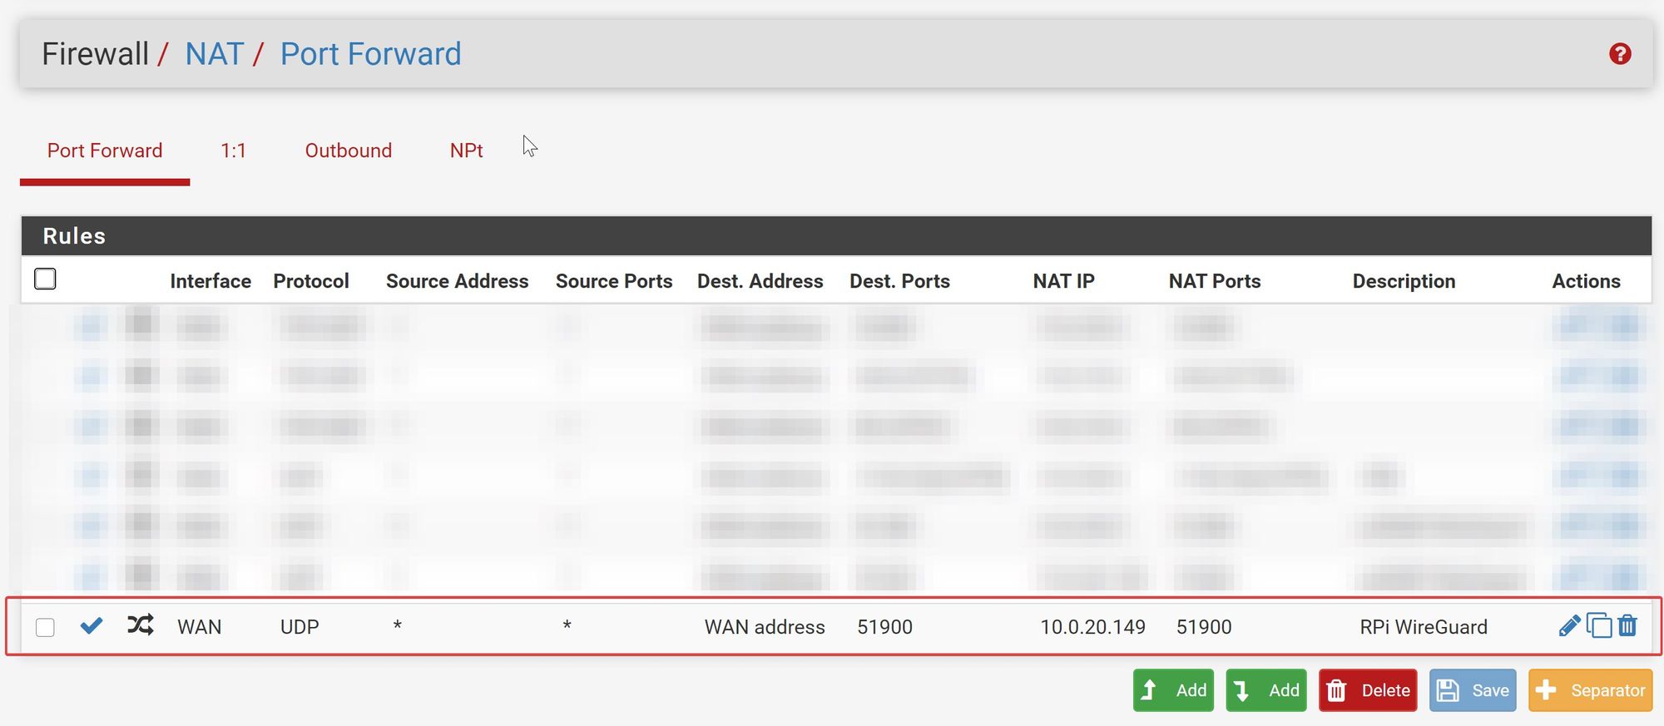Go to the Outbound NAT tab

348,151
